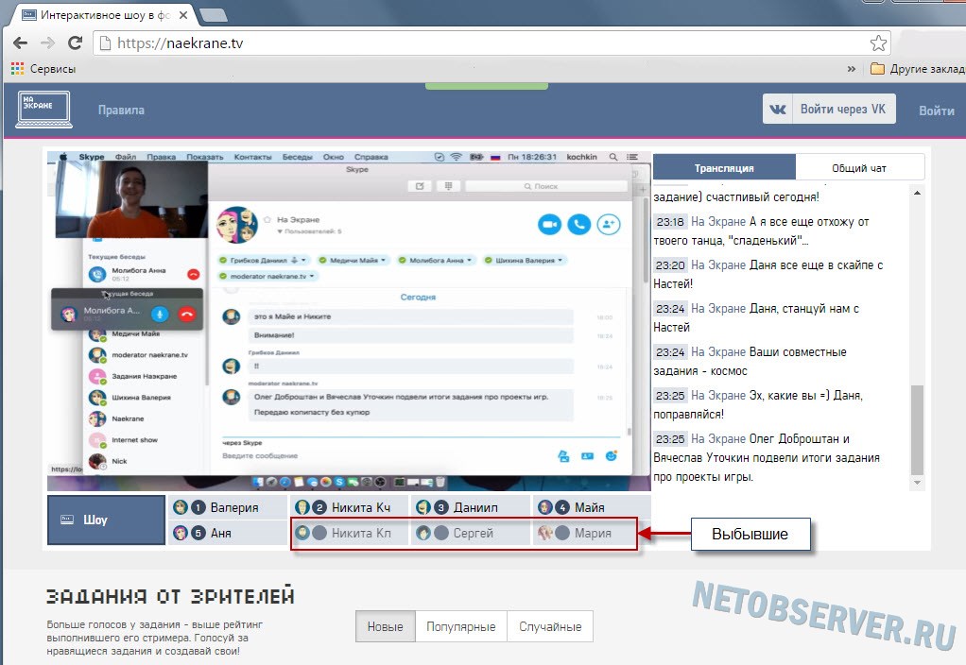966x665 pixels.
Task: Open the Другие закладки folder
Action: pos(918,69)
